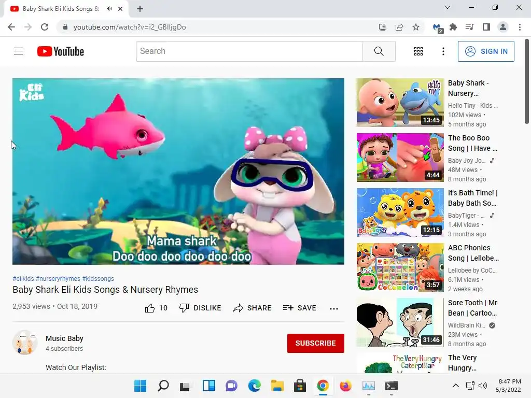The width and height of the screenshot is (531, 398).
Task: Open Microsoft Store from taskbar
Action: point(300,386)
